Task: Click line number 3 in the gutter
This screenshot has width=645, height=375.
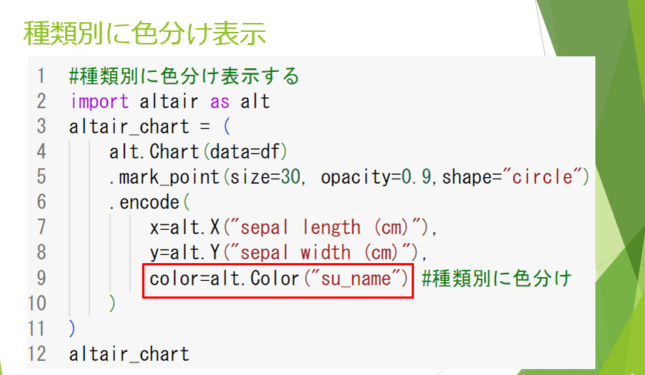Action: (x=41, y=127)
